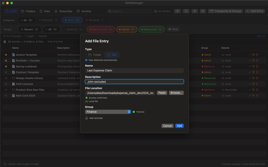Click the Name input field

[134, 70]
